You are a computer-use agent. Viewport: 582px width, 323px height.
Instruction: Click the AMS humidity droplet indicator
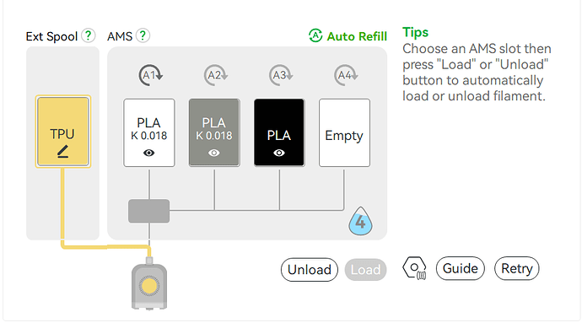click(x=360, y=221)
